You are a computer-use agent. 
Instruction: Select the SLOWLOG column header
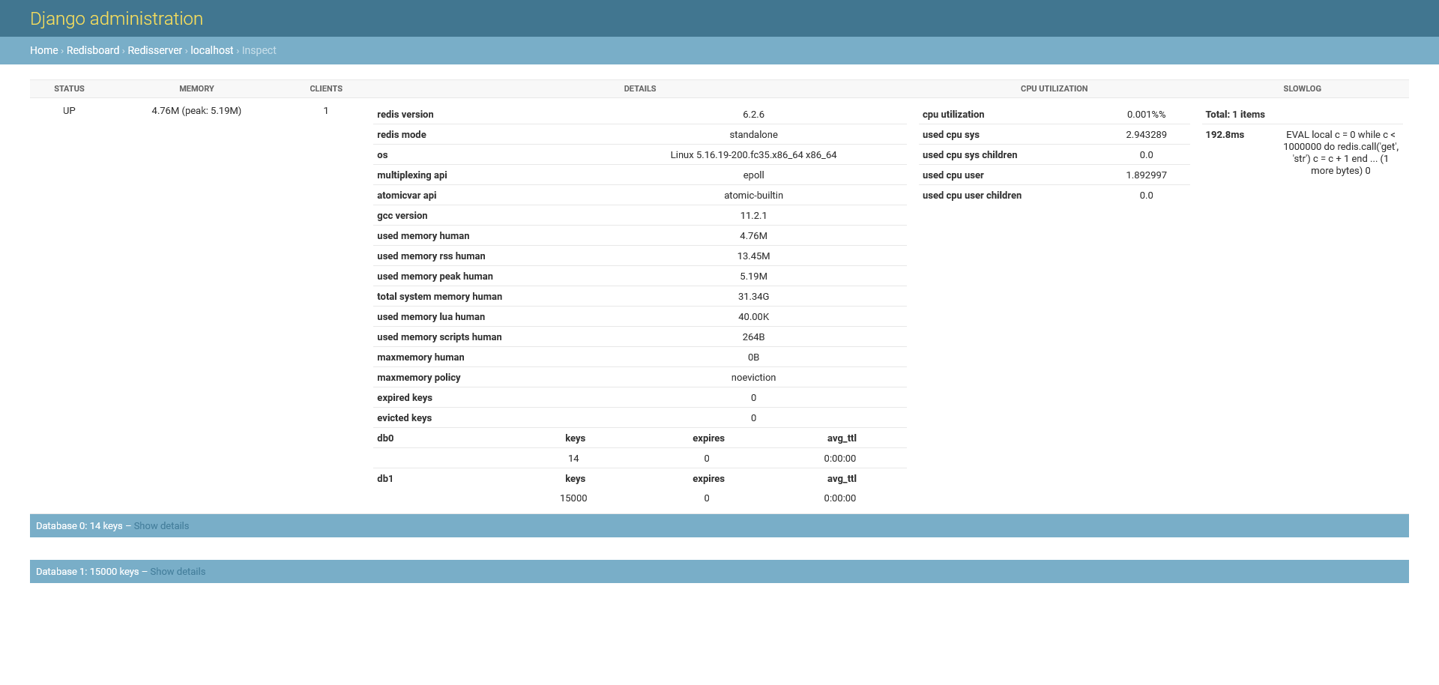1302,88
